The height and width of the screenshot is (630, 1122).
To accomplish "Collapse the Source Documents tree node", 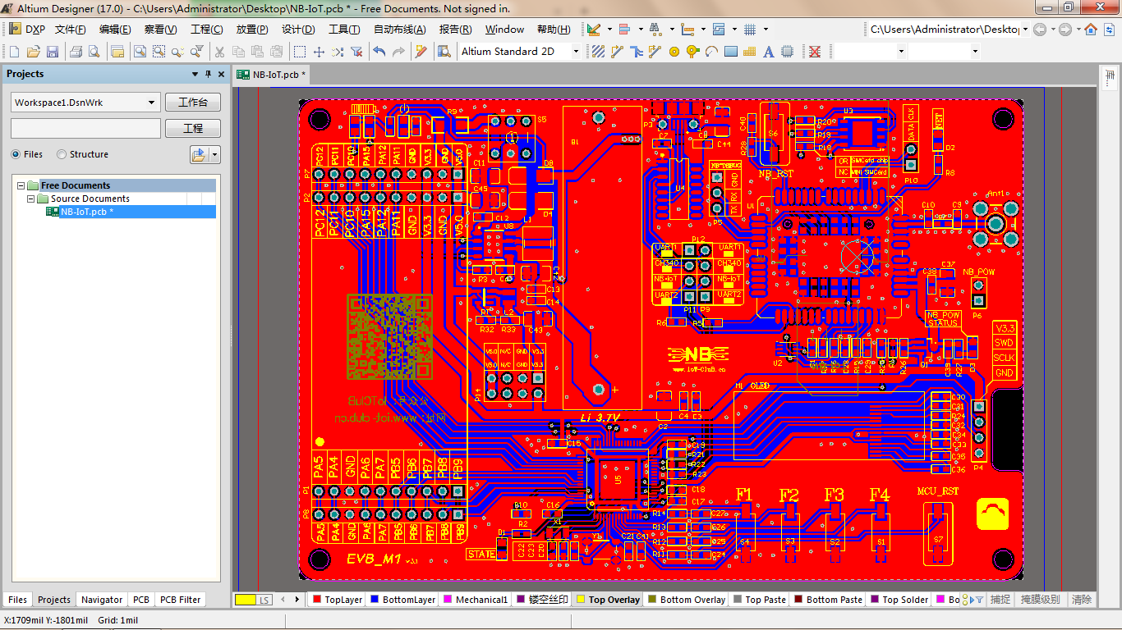I will click(31, 199).
